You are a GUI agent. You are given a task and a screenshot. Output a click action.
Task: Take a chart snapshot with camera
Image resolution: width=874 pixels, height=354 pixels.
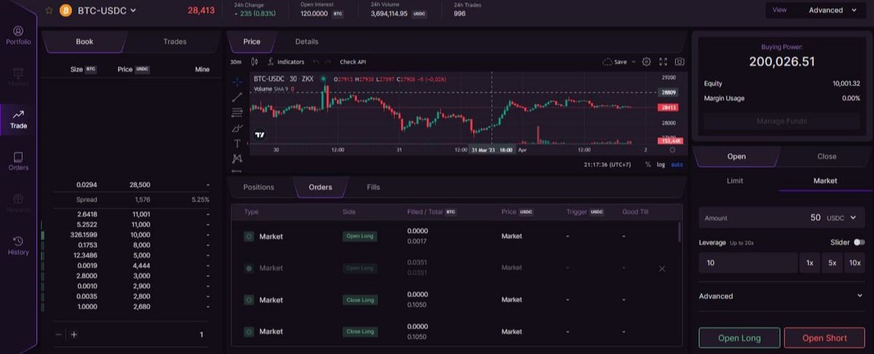click(680, 62)
